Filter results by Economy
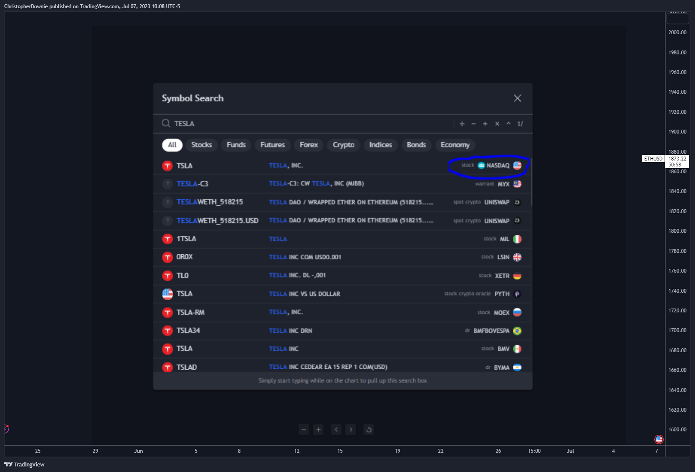Image resolution: width=695 pixels, height=472 pixels. pyautogui.click(x=455, y=145)
